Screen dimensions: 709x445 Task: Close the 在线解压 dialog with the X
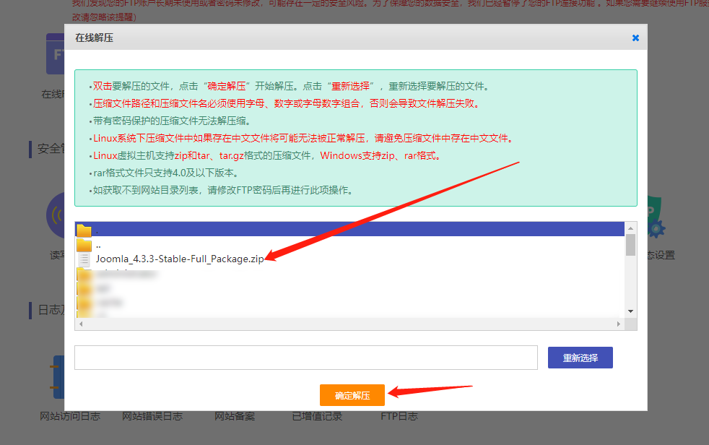[x=635, y=38]
